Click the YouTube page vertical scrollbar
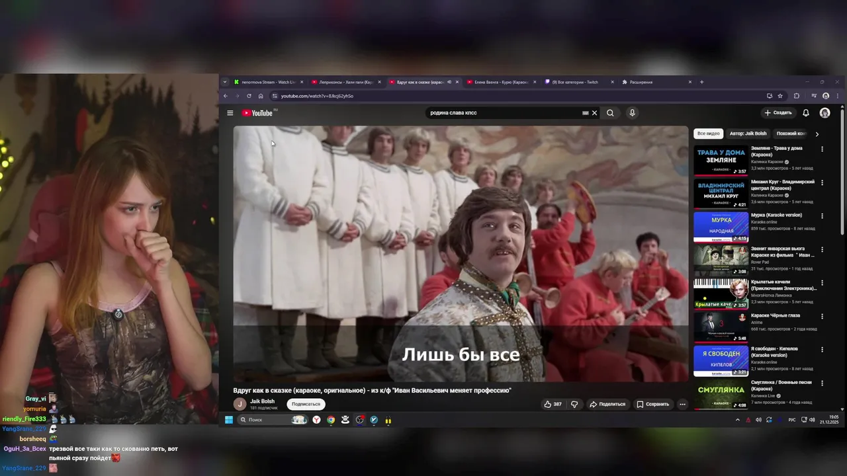The width and height of the screenshot is (847, 476). (842, 172)
